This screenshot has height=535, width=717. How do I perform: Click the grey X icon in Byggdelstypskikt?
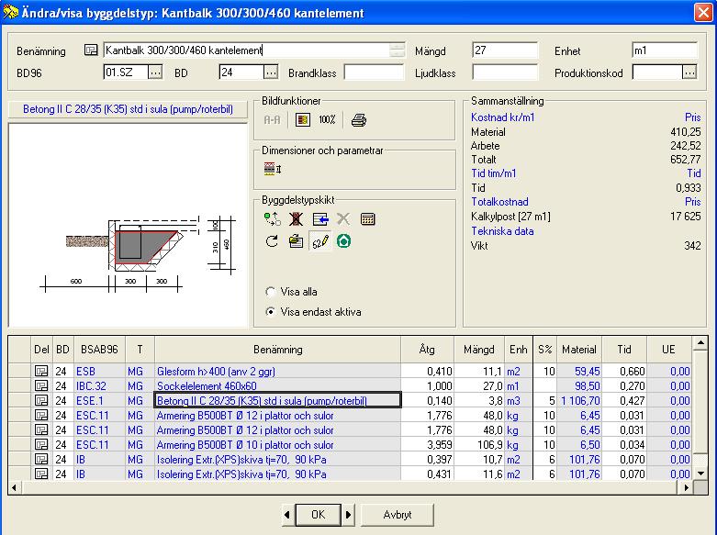pos(343,219)
